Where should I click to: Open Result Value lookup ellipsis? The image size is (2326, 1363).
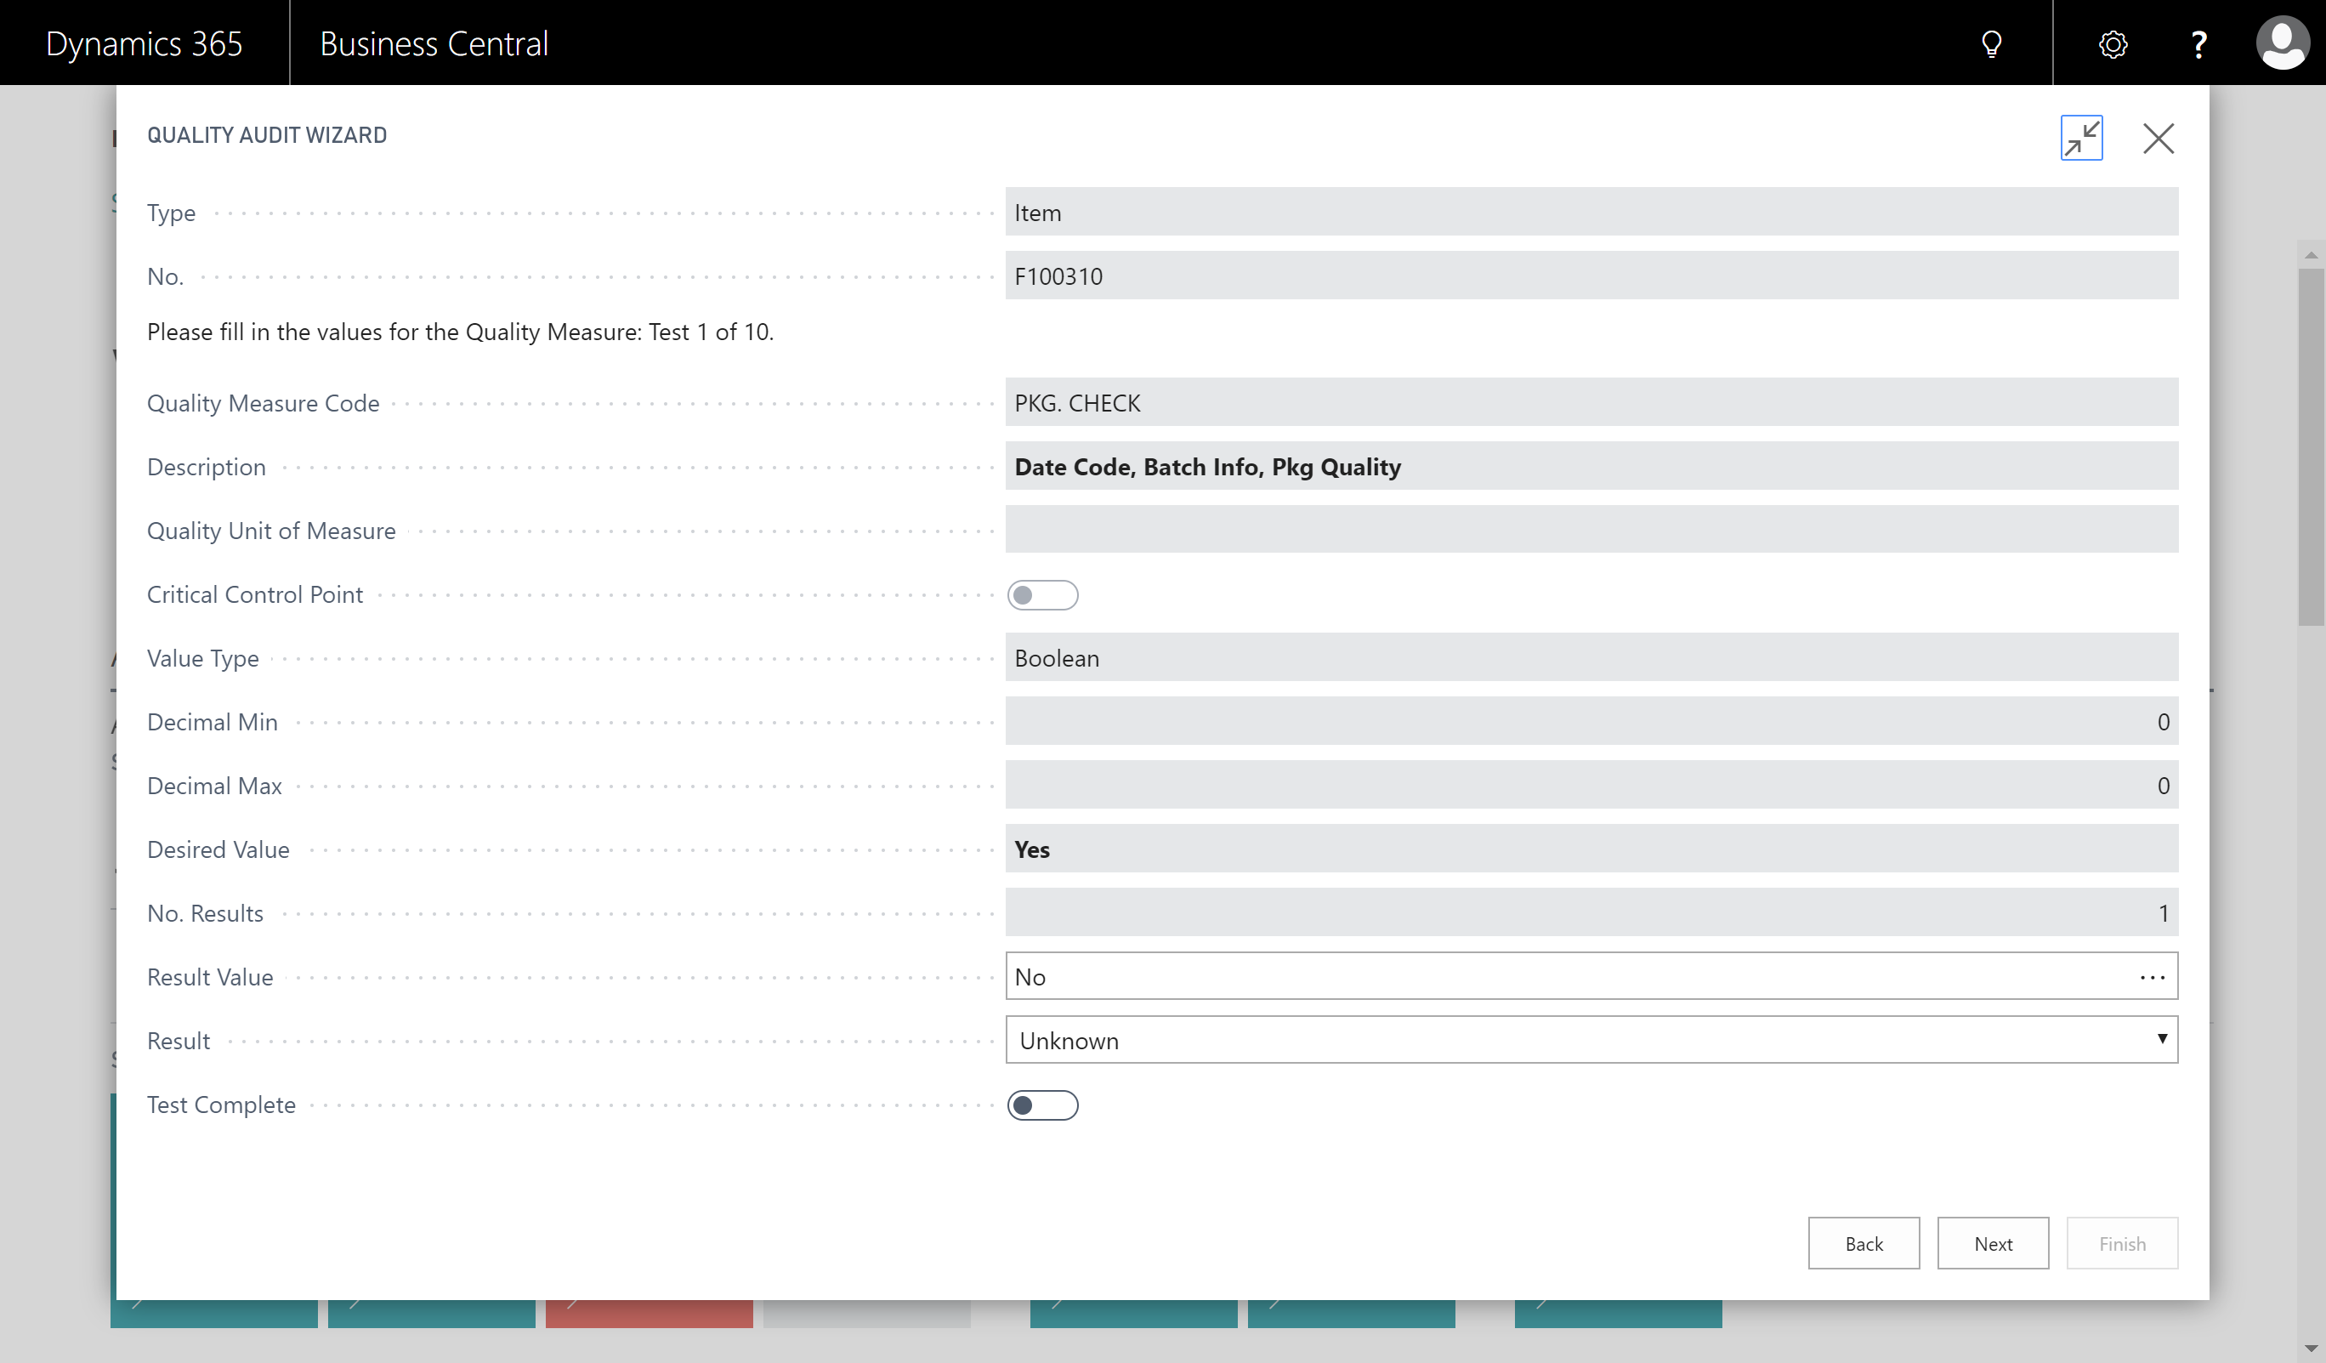(x=2152, y=977)
